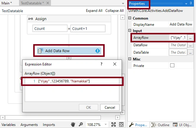196x128 pixels.
Task: Open the ArrayRow ellipsis editor button
Action: [190, 38]
